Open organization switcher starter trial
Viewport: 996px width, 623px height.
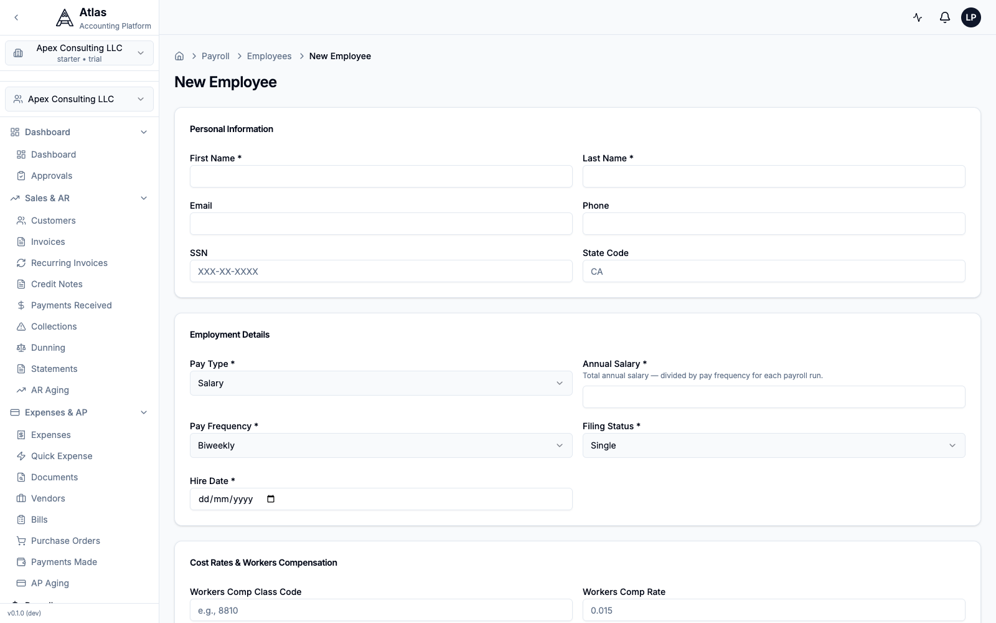(x=79, y=53)
